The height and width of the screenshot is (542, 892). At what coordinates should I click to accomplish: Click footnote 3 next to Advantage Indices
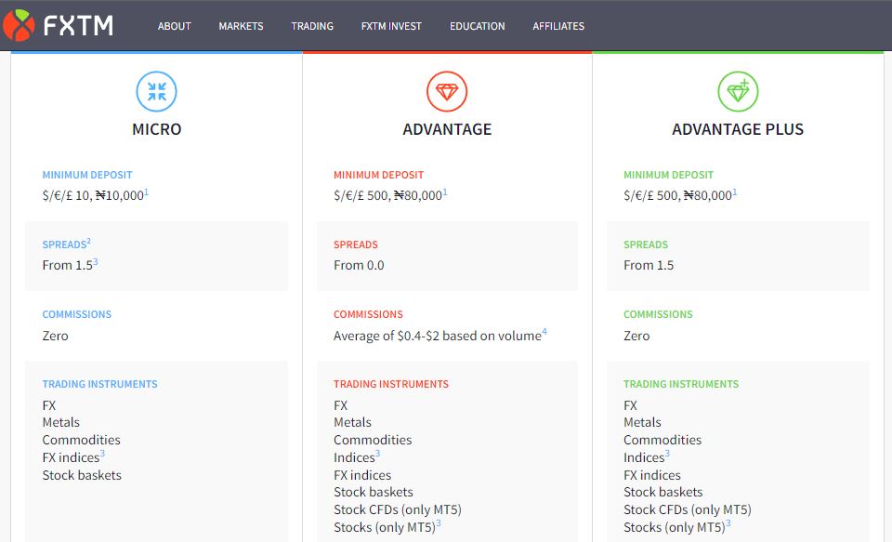378,454
